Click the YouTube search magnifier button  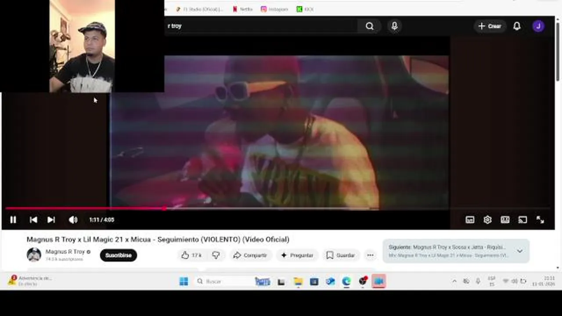[x=370, y=26]
